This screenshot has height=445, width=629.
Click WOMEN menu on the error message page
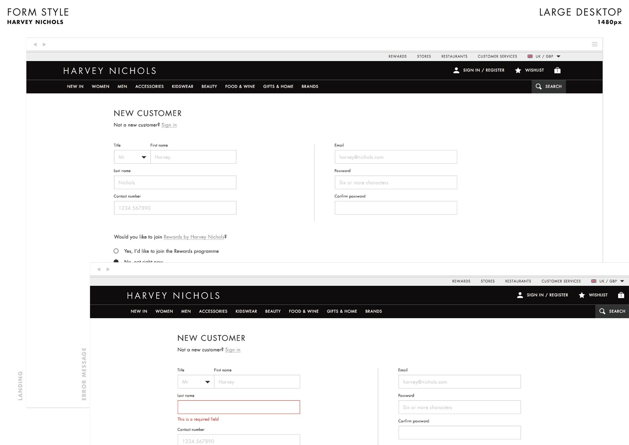tap(164, 311)
